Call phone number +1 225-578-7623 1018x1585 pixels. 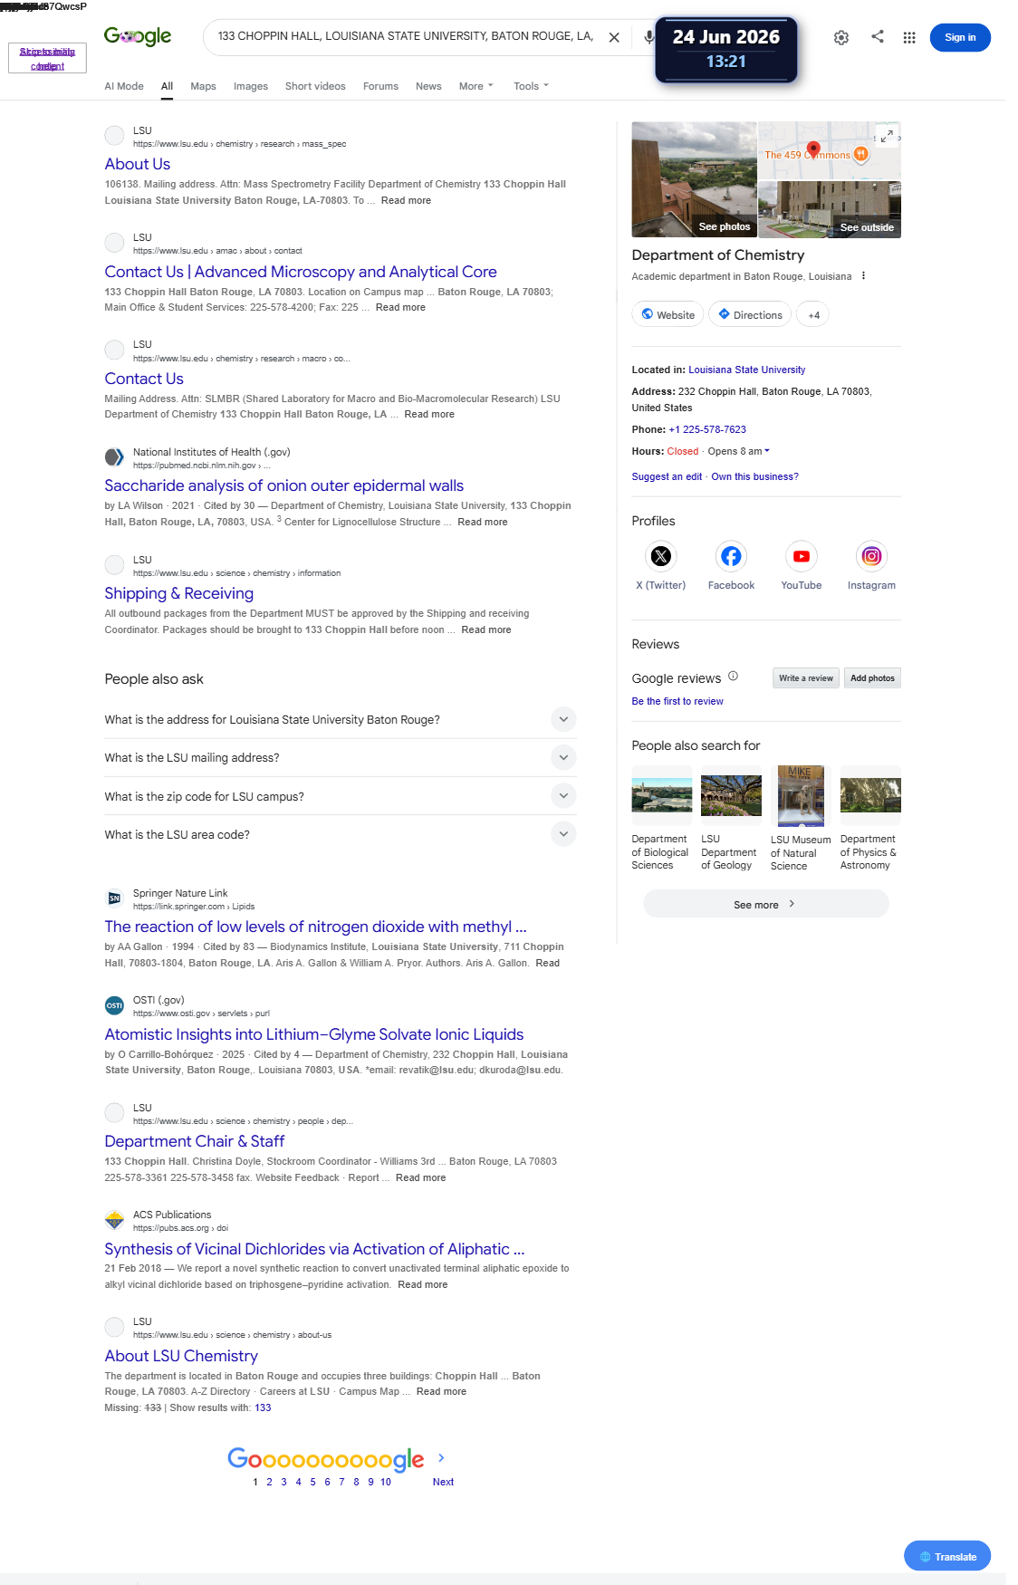pos(707,429)
